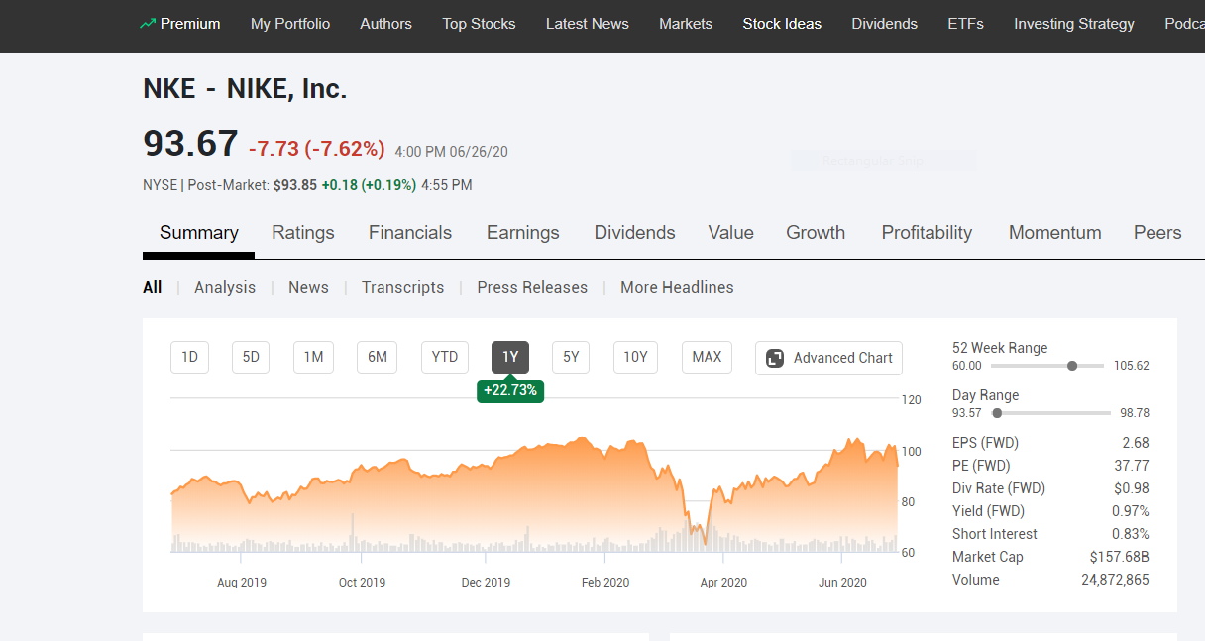Image resolution: width=1205 pixels, height=641 pixels.
Task: Switch to the Momentum tab
Action: pyautogui.click(x=1055, y=233)
